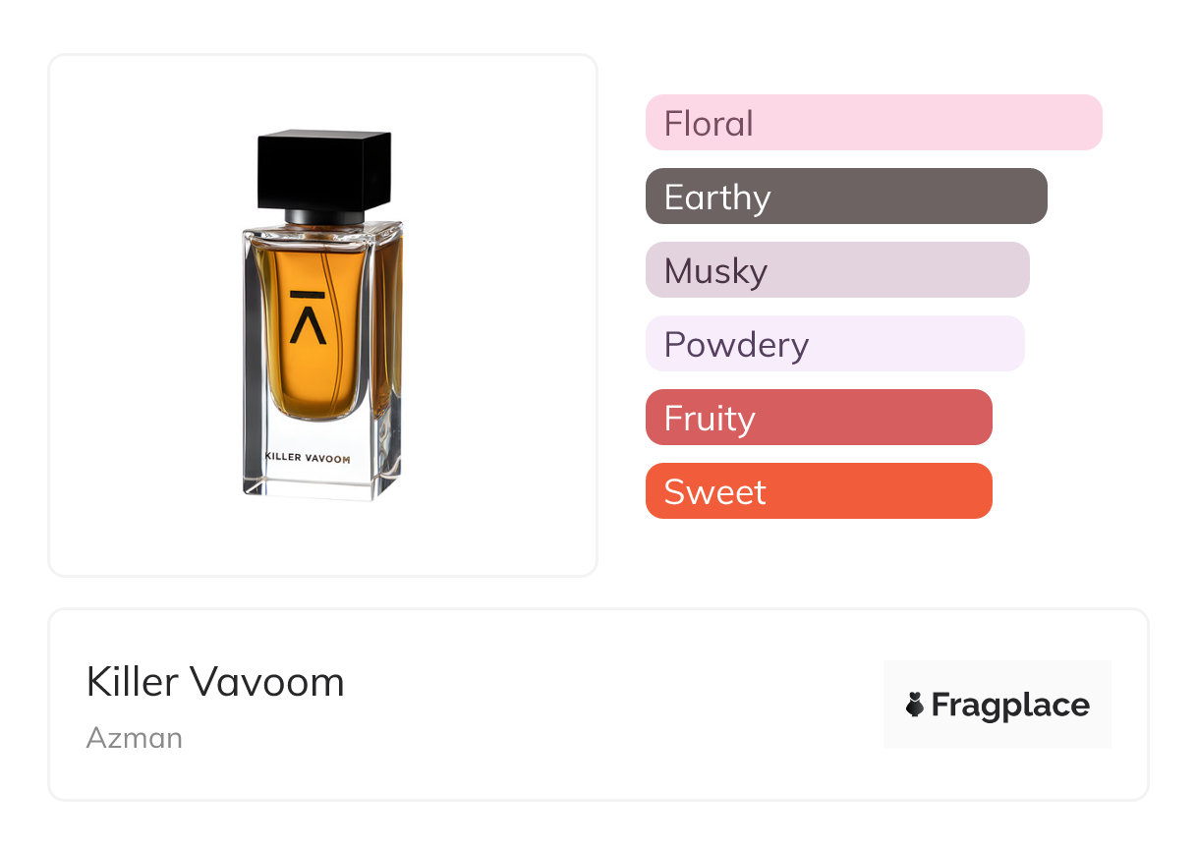Click the word Sweet in the orange bar
Image resolution: width=1197 pixels, height=849 pixels.
(x=714, y=492)
